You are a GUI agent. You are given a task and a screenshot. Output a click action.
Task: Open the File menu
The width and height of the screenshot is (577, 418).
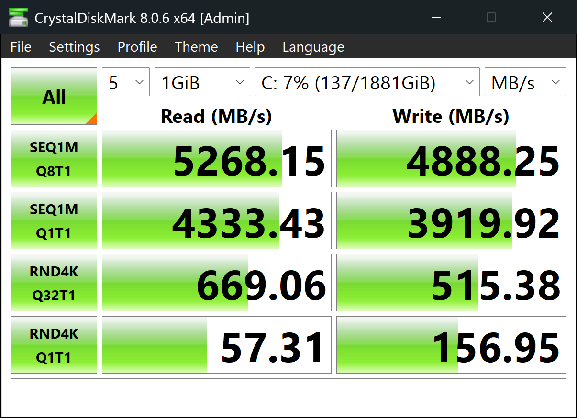[21, 47]
